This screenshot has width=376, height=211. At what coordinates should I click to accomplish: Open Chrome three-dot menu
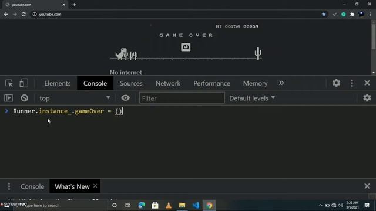[370, 14]
